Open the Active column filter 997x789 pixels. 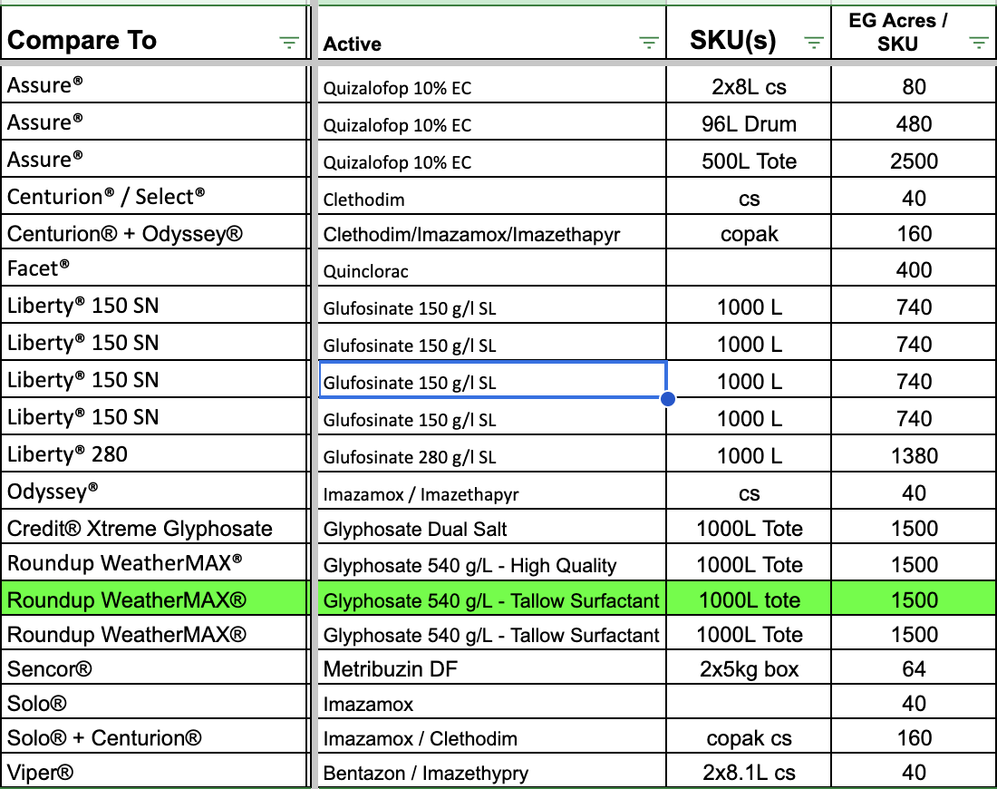click(x=648, y=43)
